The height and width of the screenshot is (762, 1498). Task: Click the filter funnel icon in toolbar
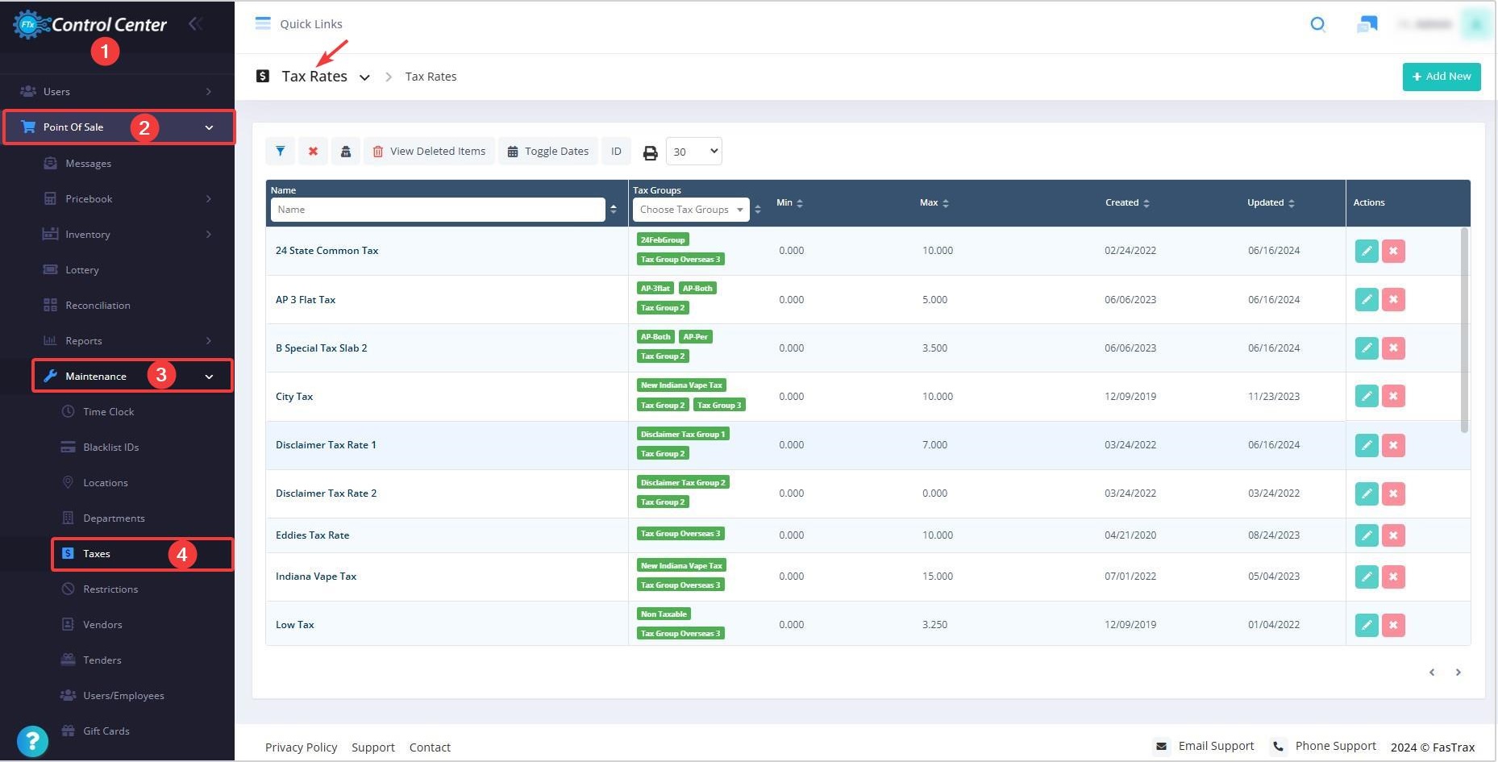point(280,151)
